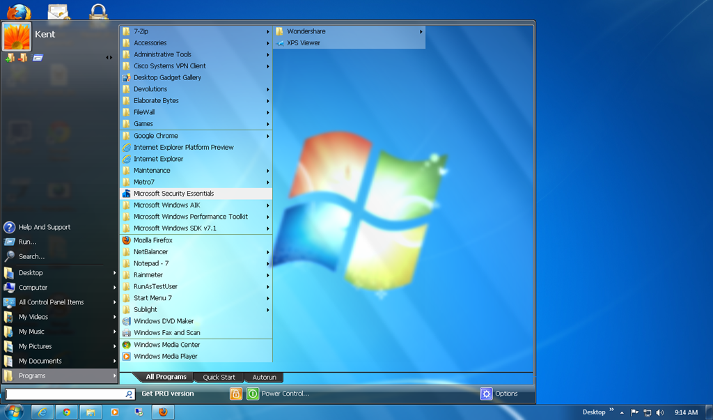Screen dimensions: 713x420
Task: Open the Start Menu 7 folder
Action: click(196, 298)
